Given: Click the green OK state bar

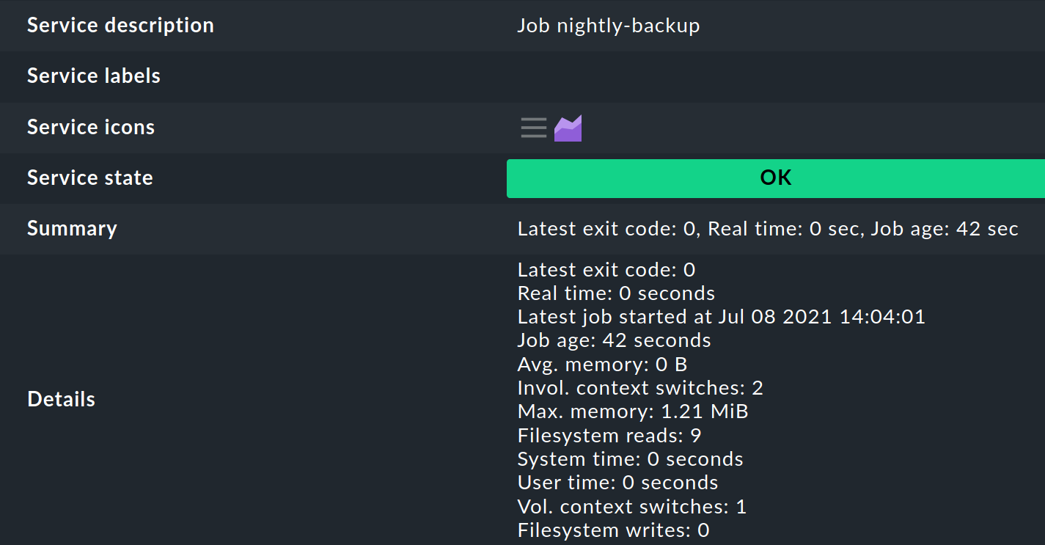Looking at the screenshot, I should pos(775,178).
